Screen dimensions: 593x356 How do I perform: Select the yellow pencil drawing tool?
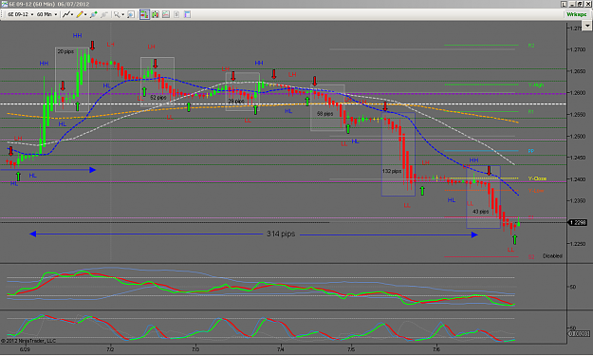(x=80, y=14)
